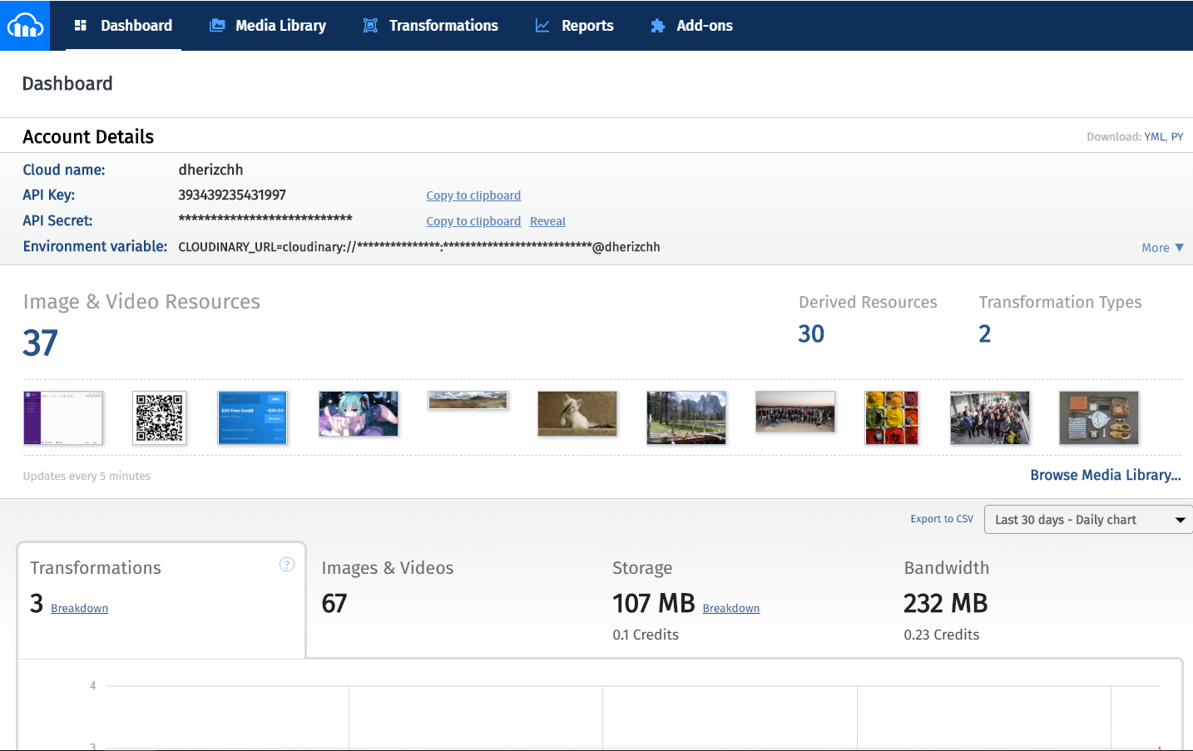The width and height of the screenshot is (1193, 751).
Task: Click the Transformation Types count 2
Action: (985, 334)
